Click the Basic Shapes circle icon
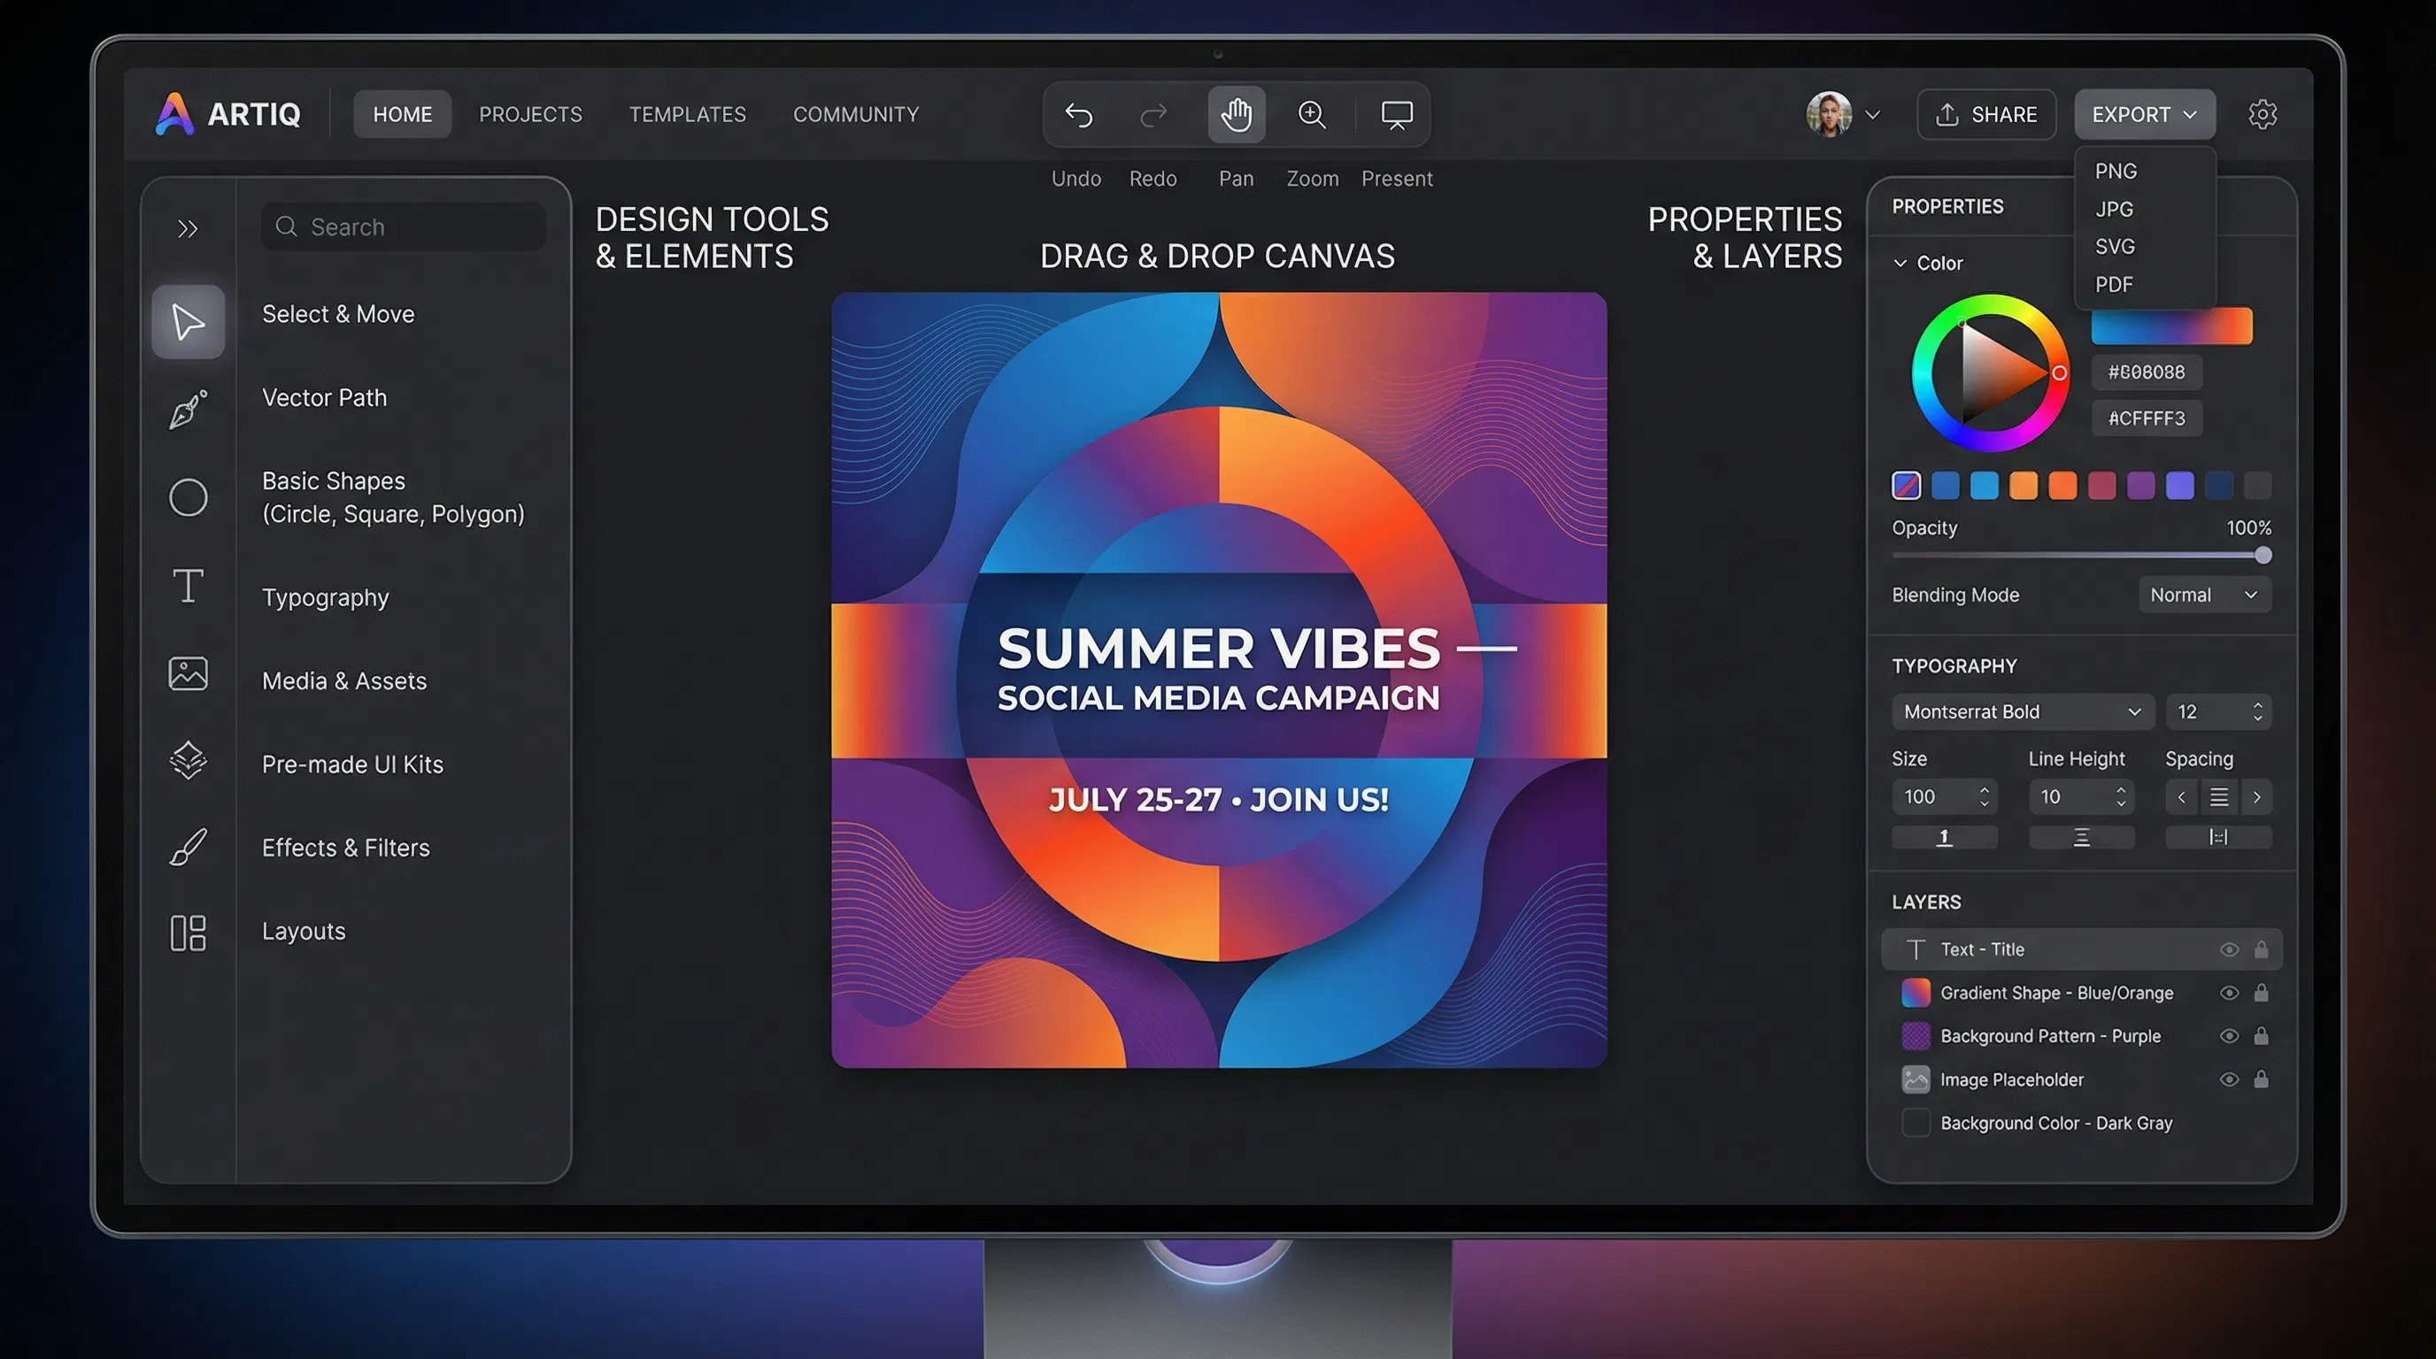 (188, 497)
